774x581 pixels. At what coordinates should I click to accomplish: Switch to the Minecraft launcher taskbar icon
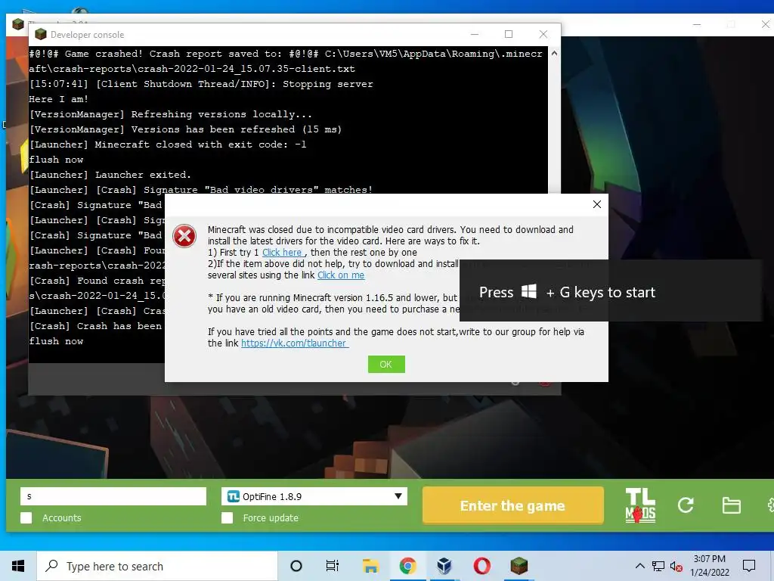[x=519, y=566]
